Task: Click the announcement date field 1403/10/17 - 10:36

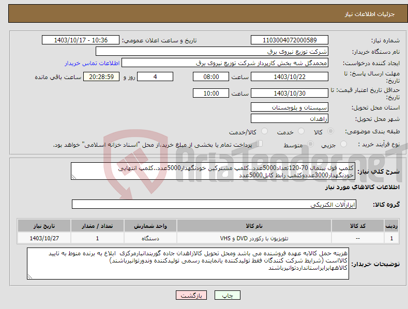Action: click(81, 40)
